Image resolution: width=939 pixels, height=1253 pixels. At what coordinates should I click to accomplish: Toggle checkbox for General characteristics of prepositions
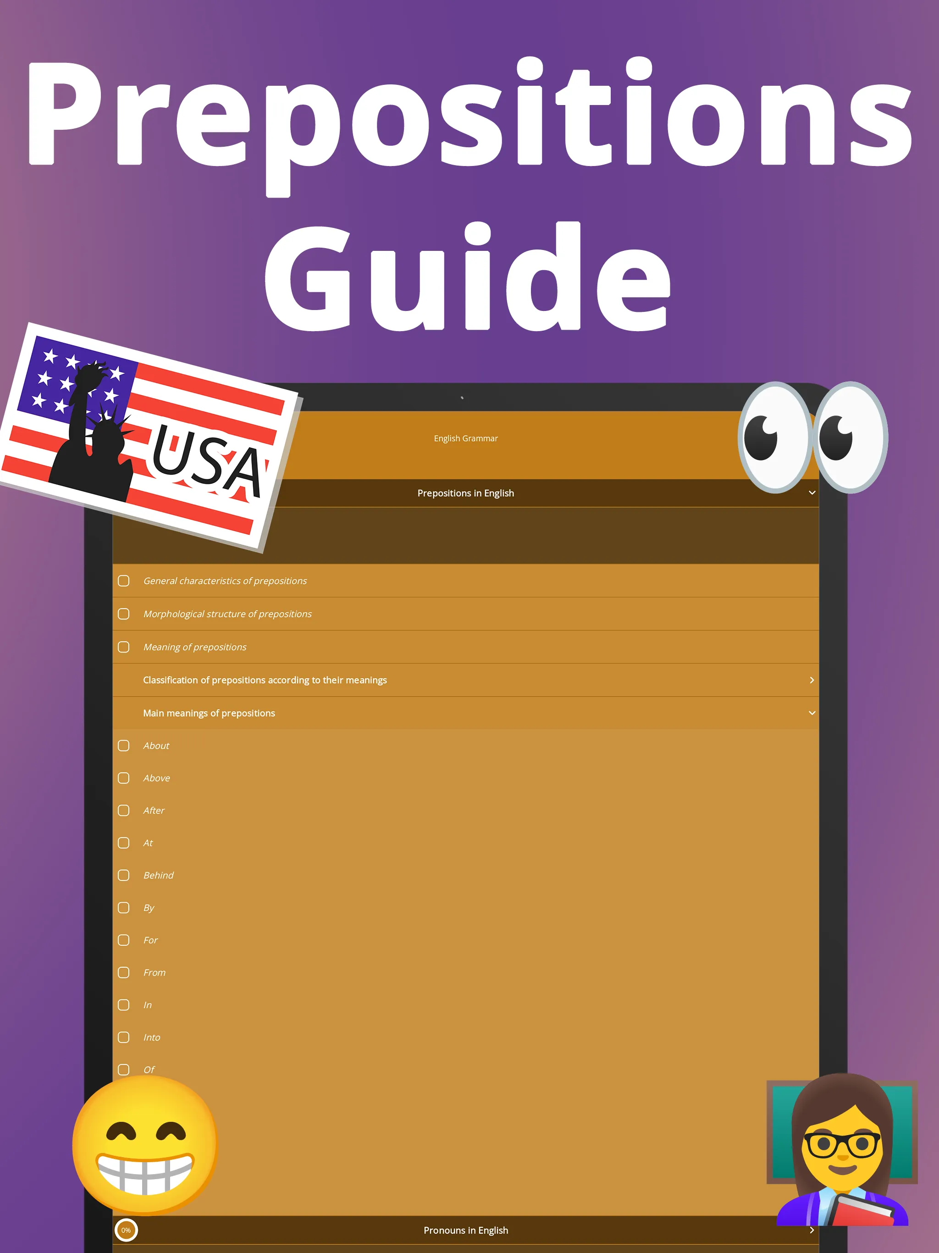126,581
